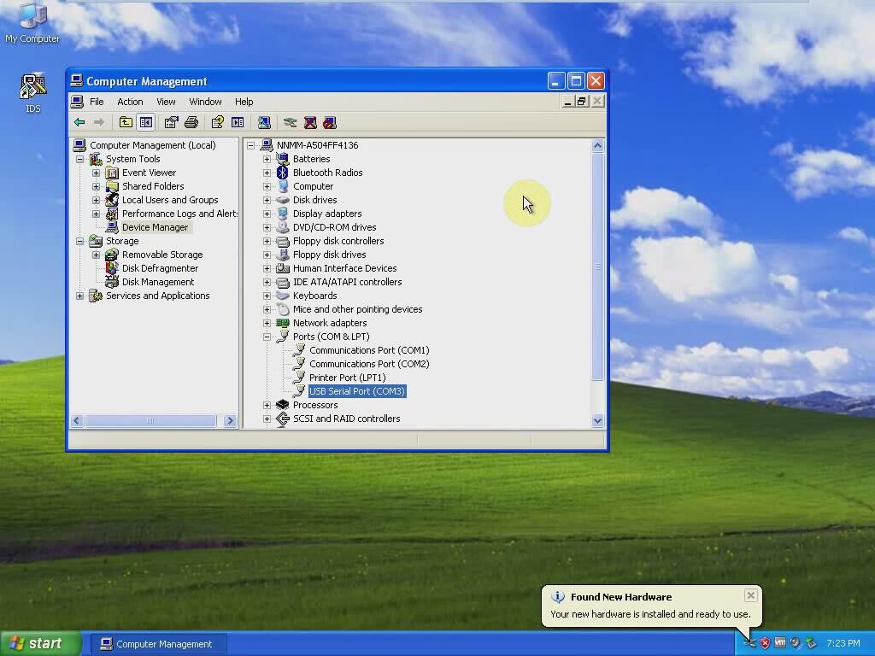Click the Processors category icon

282,404
